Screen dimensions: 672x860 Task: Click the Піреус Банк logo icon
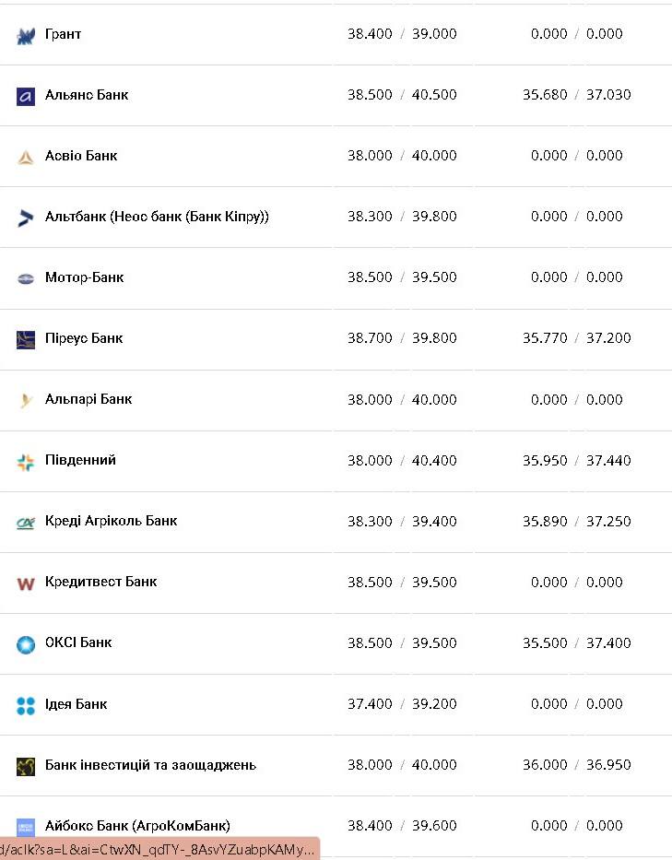click(25, 339)
